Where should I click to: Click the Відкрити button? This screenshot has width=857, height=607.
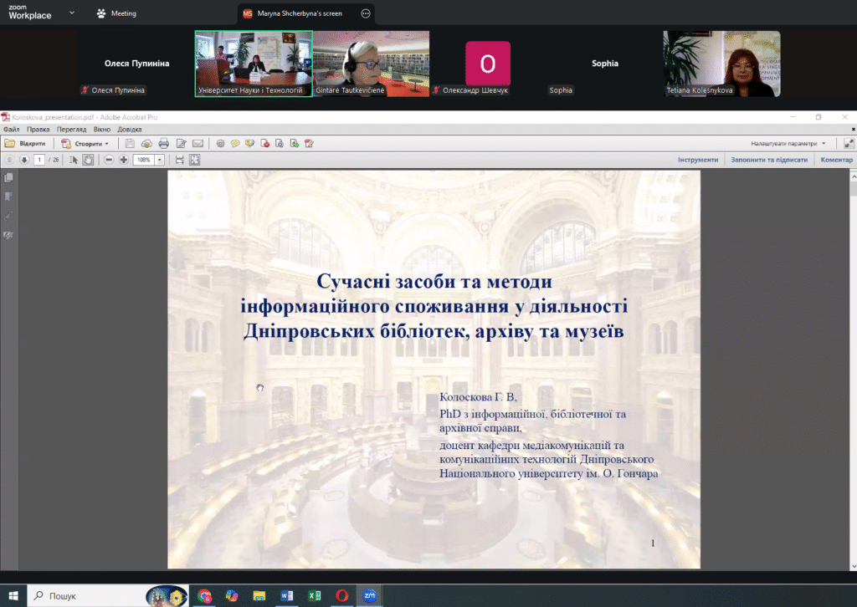pos(26,144)
